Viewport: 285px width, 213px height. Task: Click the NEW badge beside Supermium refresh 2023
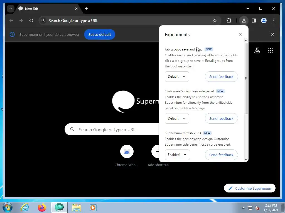(x=207, y=133)
